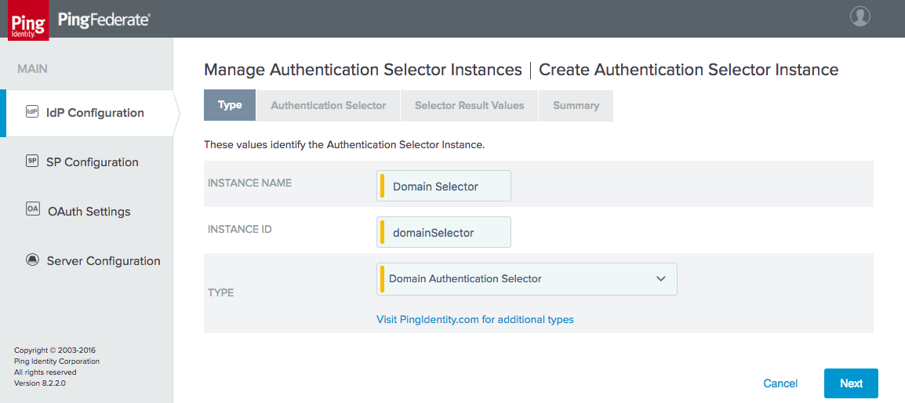This screenshot has width=905, height=403.
Task: Click Create Authentication Selector Instance heading
Action: point(689,70)
